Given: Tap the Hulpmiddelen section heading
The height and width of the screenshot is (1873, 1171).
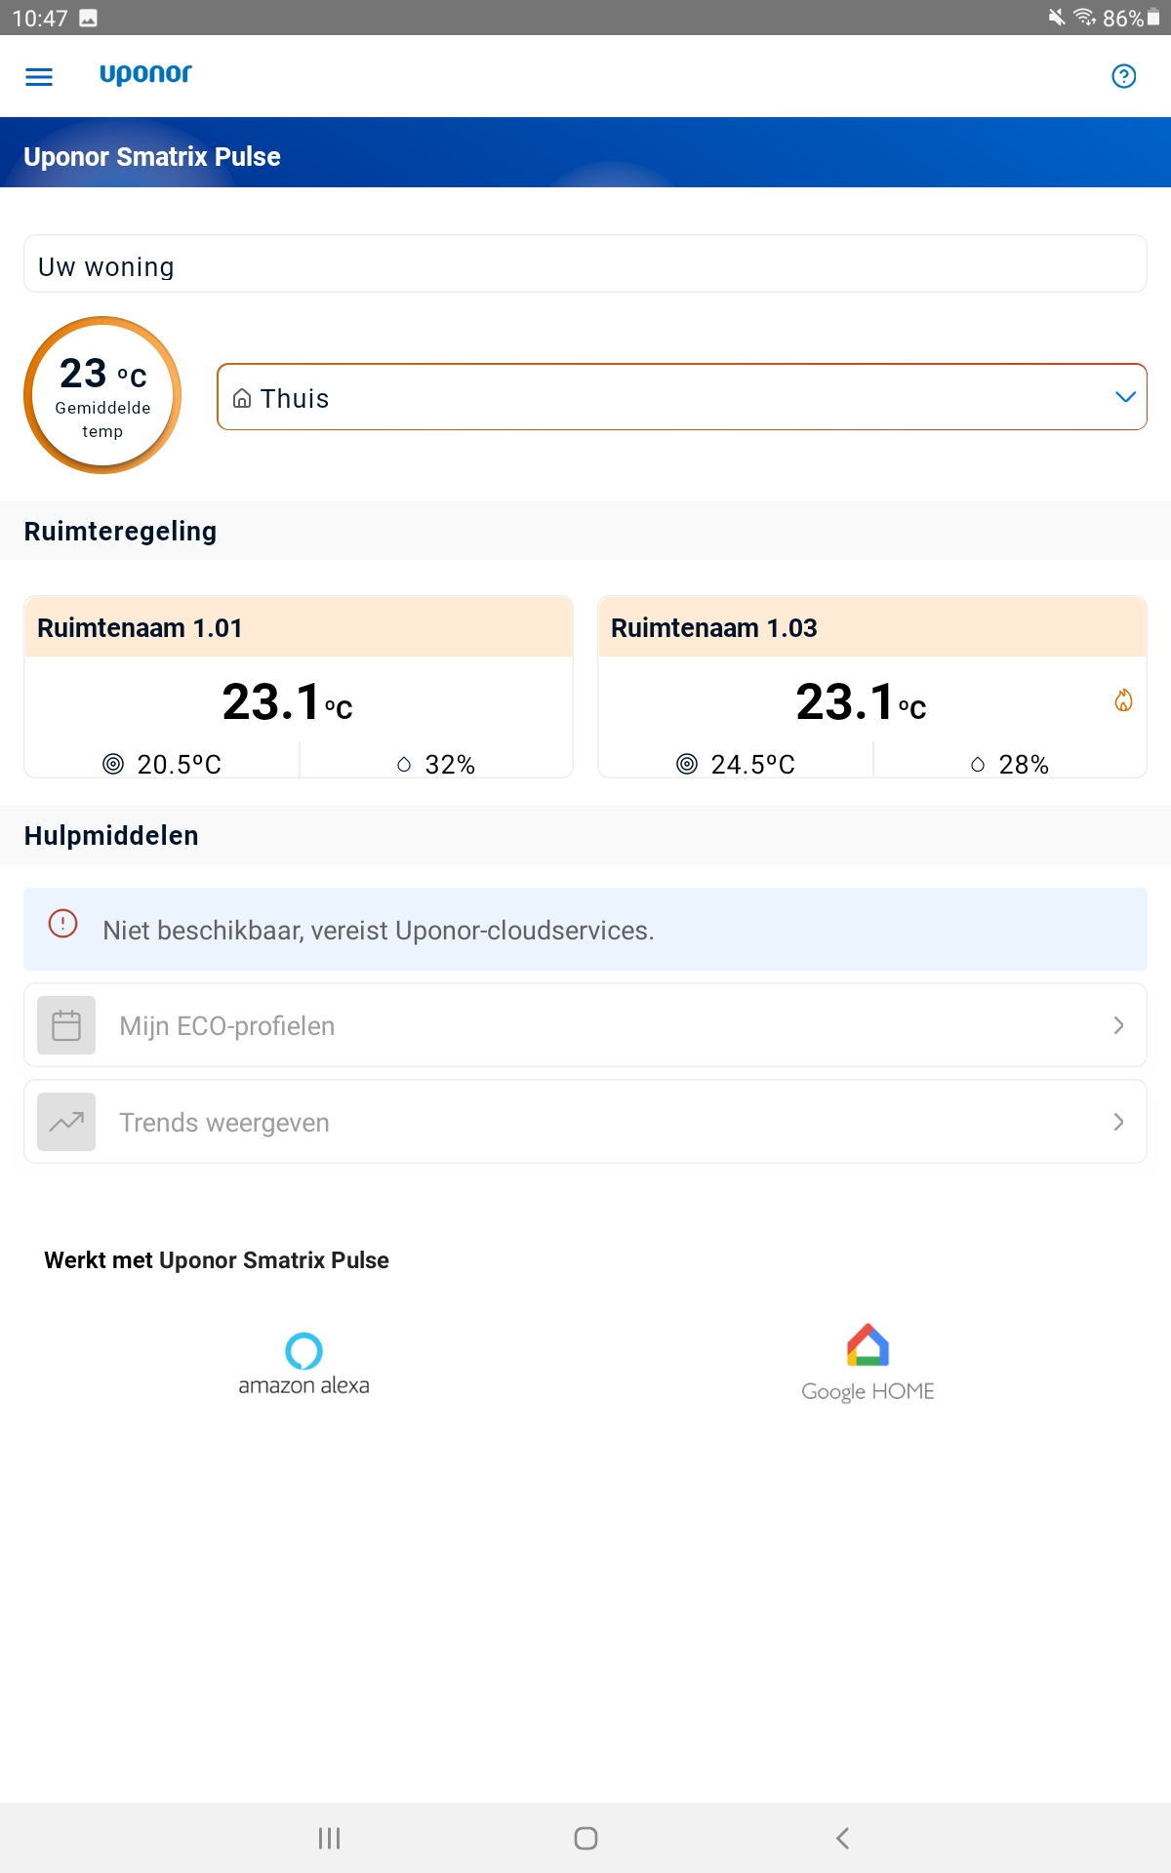Looking at the screenshot, I should (x=111, y=835).
